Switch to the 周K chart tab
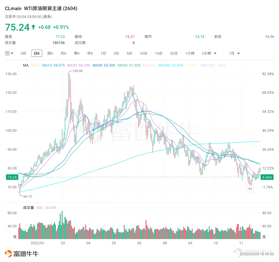 click(x=50, y=53)
